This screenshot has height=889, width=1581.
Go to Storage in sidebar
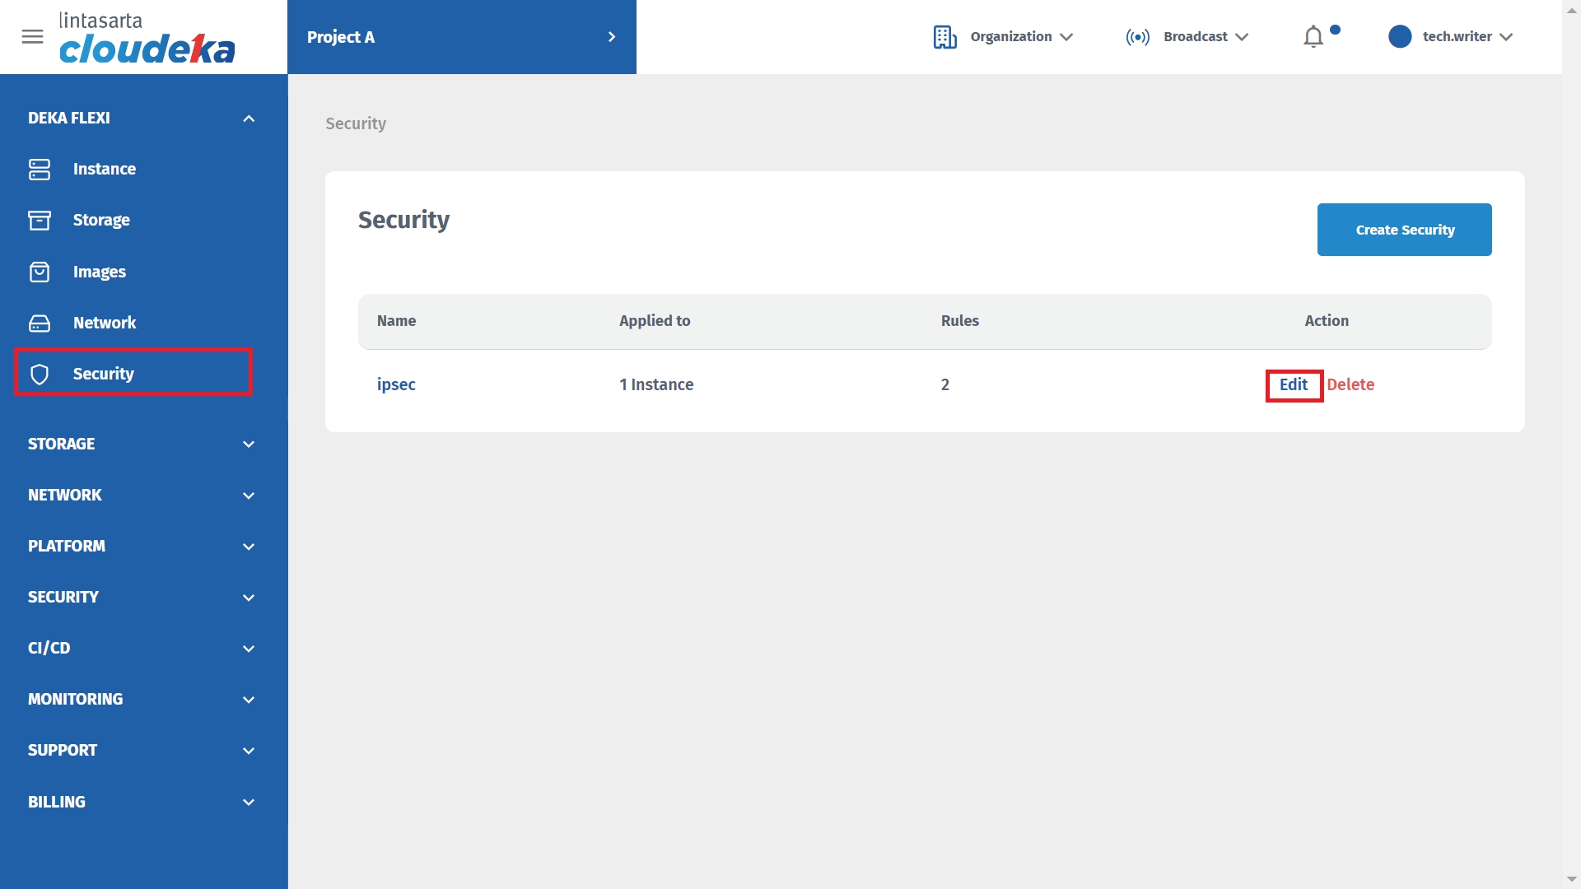(101, 220)
